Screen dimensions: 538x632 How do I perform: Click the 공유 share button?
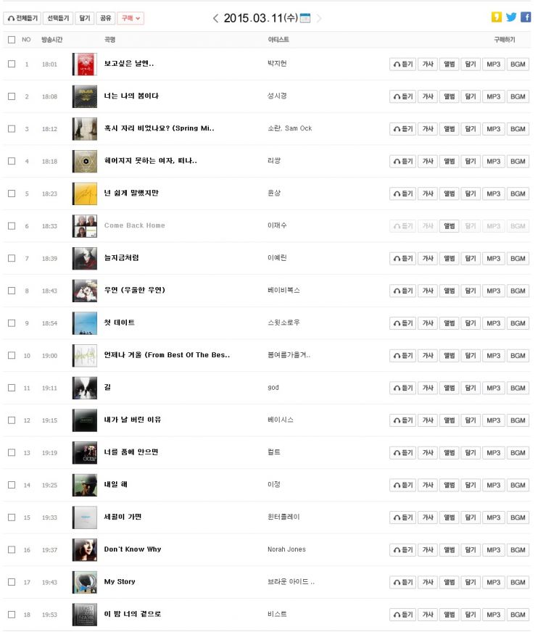(x=106, y=18)
